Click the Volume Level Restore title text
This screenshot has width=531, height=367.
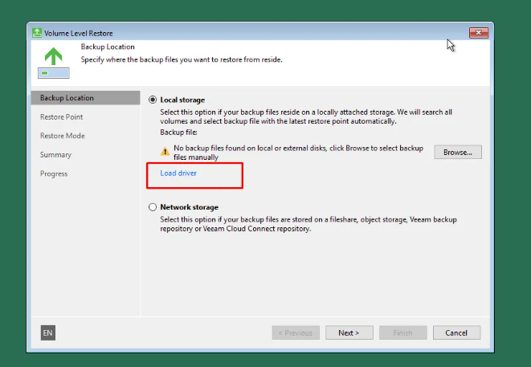coord(80,33)
